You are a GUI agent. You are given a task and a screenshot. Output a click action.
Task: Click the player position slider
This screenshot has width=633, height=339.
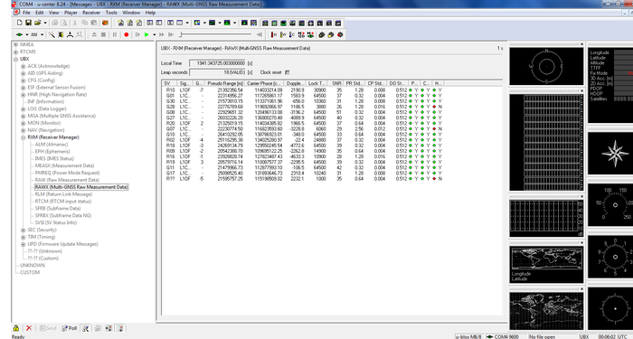click(216, 35)
